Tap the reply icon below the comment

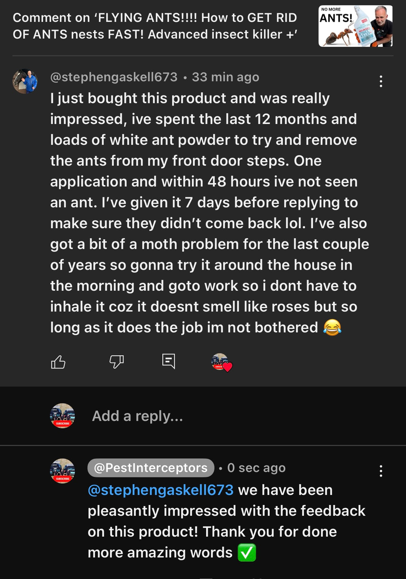click(x=169, y=362)
